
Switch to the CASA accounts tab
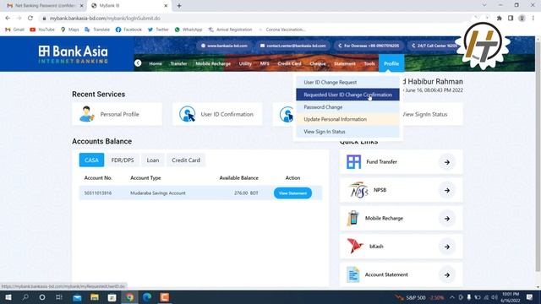click(x=91, y=160)
